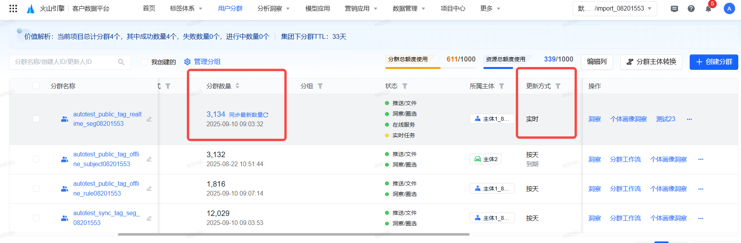Toggle the 我创建的 checkbox
Image resolution: width=741 pixels, height=243 pixels.
tap(145, 62)
